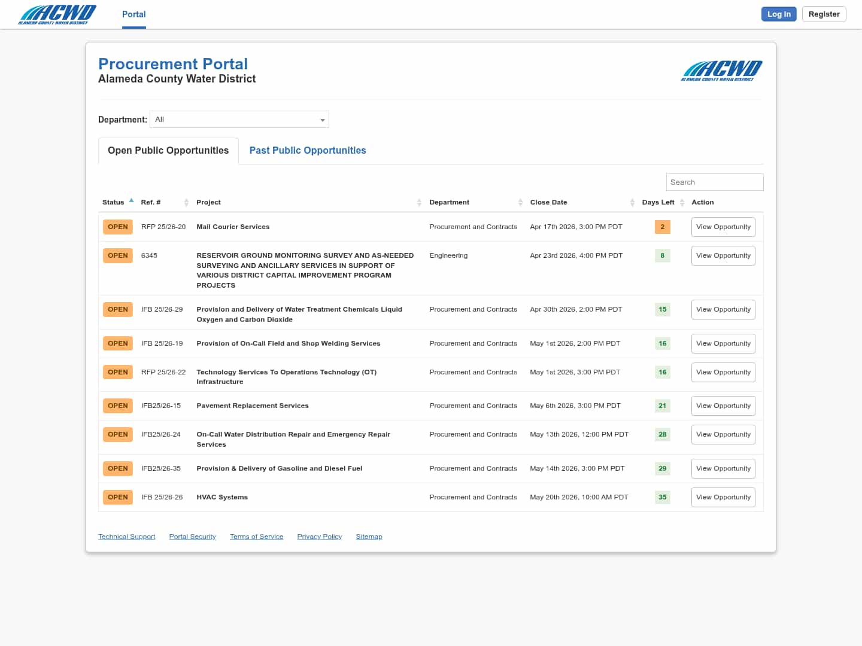Open the Portal navigation item
862x646 pixels.
(x=133, y=14)
